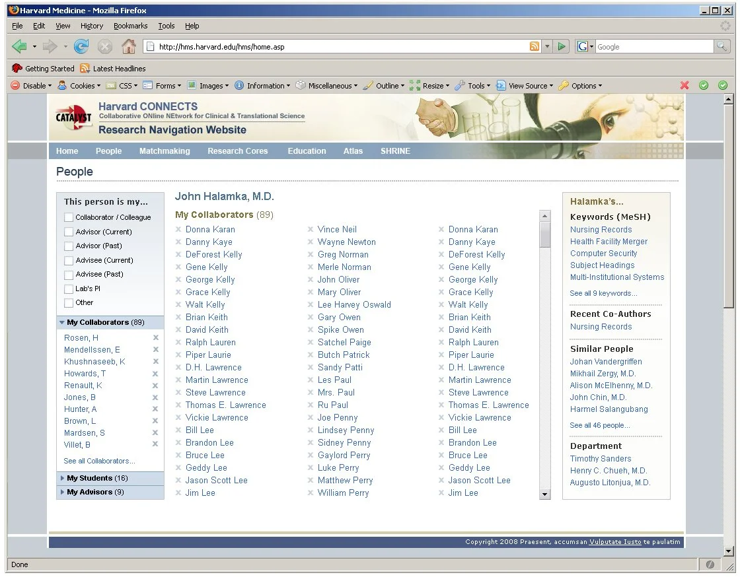Open the Outline toolbar menu
The image size is (740, 577).
pos(384,85)
